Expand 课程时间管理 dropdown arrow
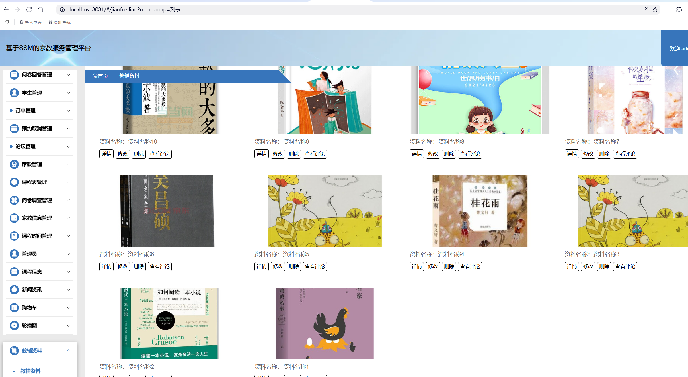The width and height of the screenshot is (688, 377). click(68, 236)
